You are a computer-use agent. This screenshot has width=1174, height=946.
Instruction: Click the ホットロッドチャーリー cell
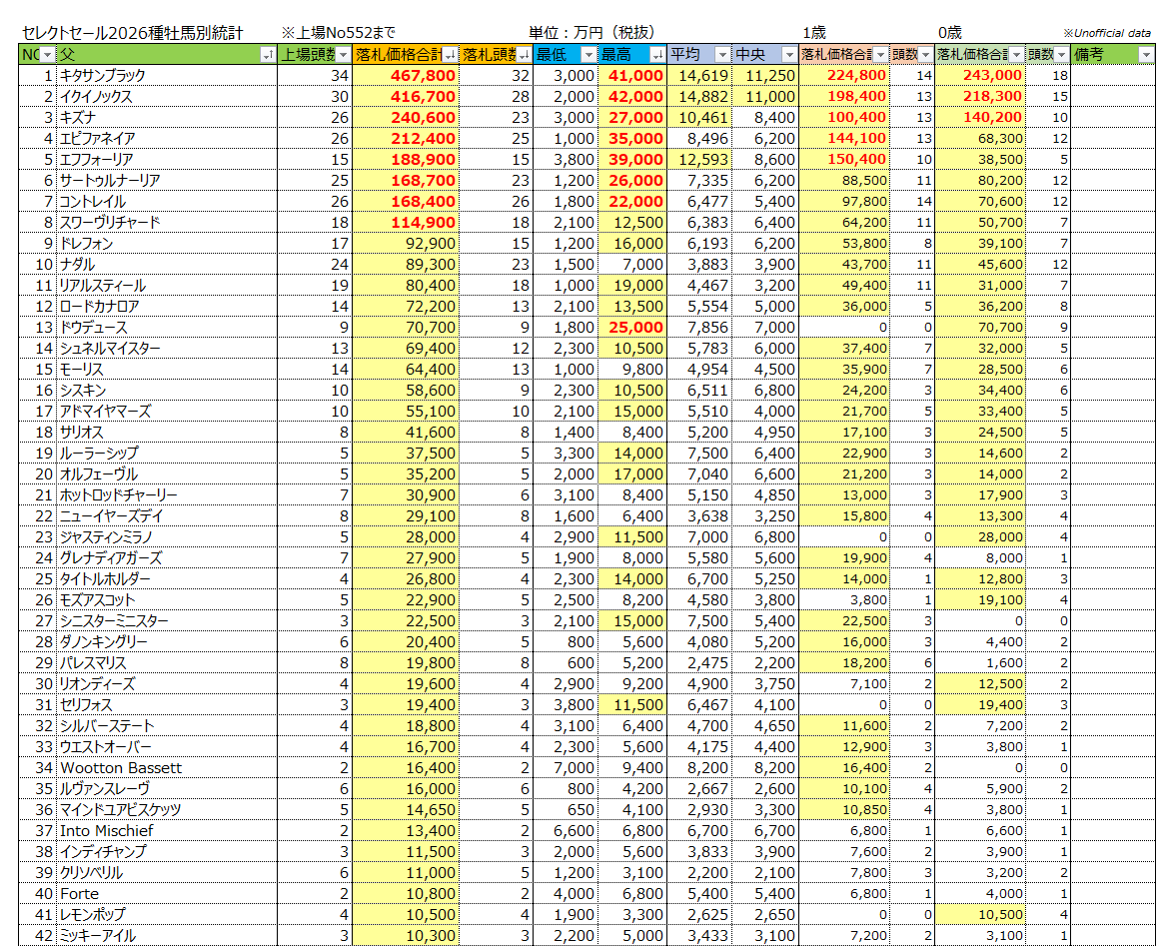167,494
